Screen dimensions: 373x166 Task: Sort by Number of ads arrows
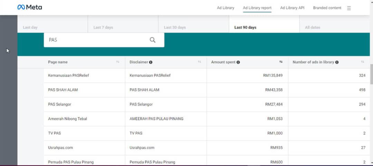point(363,62)
